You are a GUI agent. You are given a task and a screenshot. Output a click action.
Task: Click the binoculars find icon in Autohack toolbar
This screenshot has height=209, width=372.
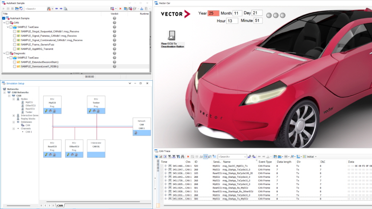coord(49,8)
